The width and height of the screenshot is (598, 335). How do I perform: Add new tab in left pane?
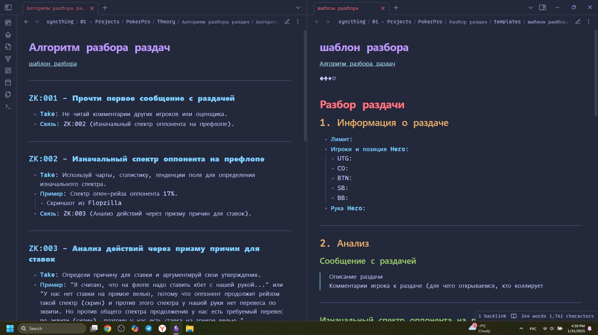tap(105, 8)
